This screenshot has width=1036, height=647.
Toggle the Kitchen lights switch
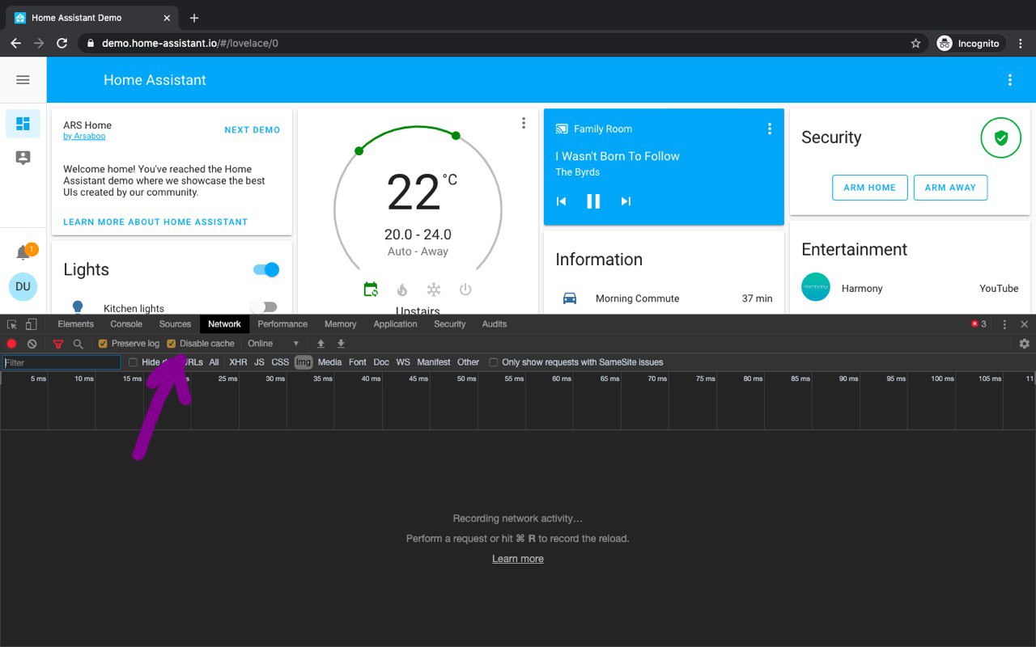pyautogui.click(x=264, y=307)
